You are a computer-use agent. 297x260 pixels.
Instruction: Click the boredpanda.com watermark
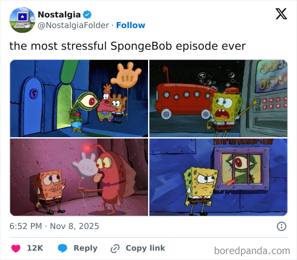(x=252, y=251)
